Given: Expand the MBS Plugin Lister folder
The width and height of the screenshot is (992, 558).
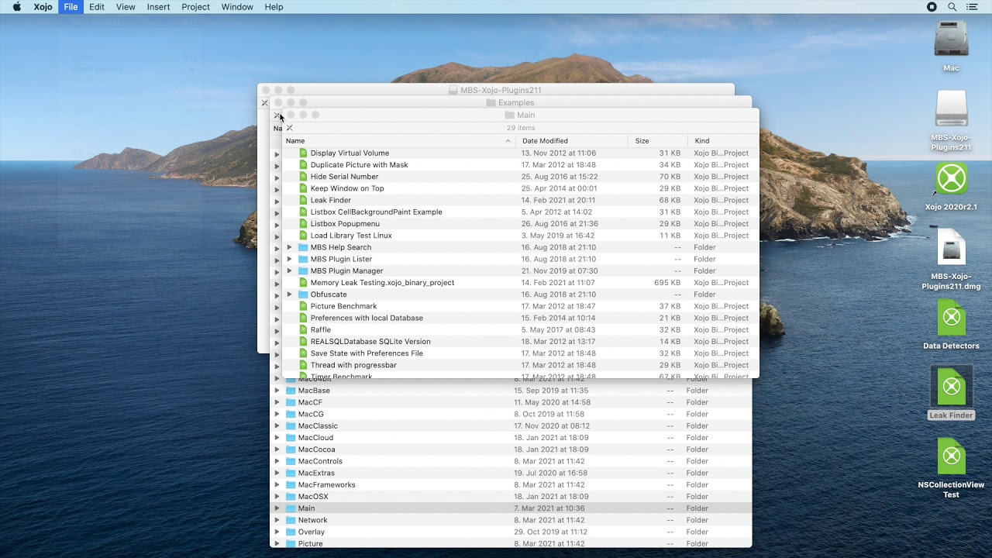Looking at the screenshot, I should [x=289, y=259].
